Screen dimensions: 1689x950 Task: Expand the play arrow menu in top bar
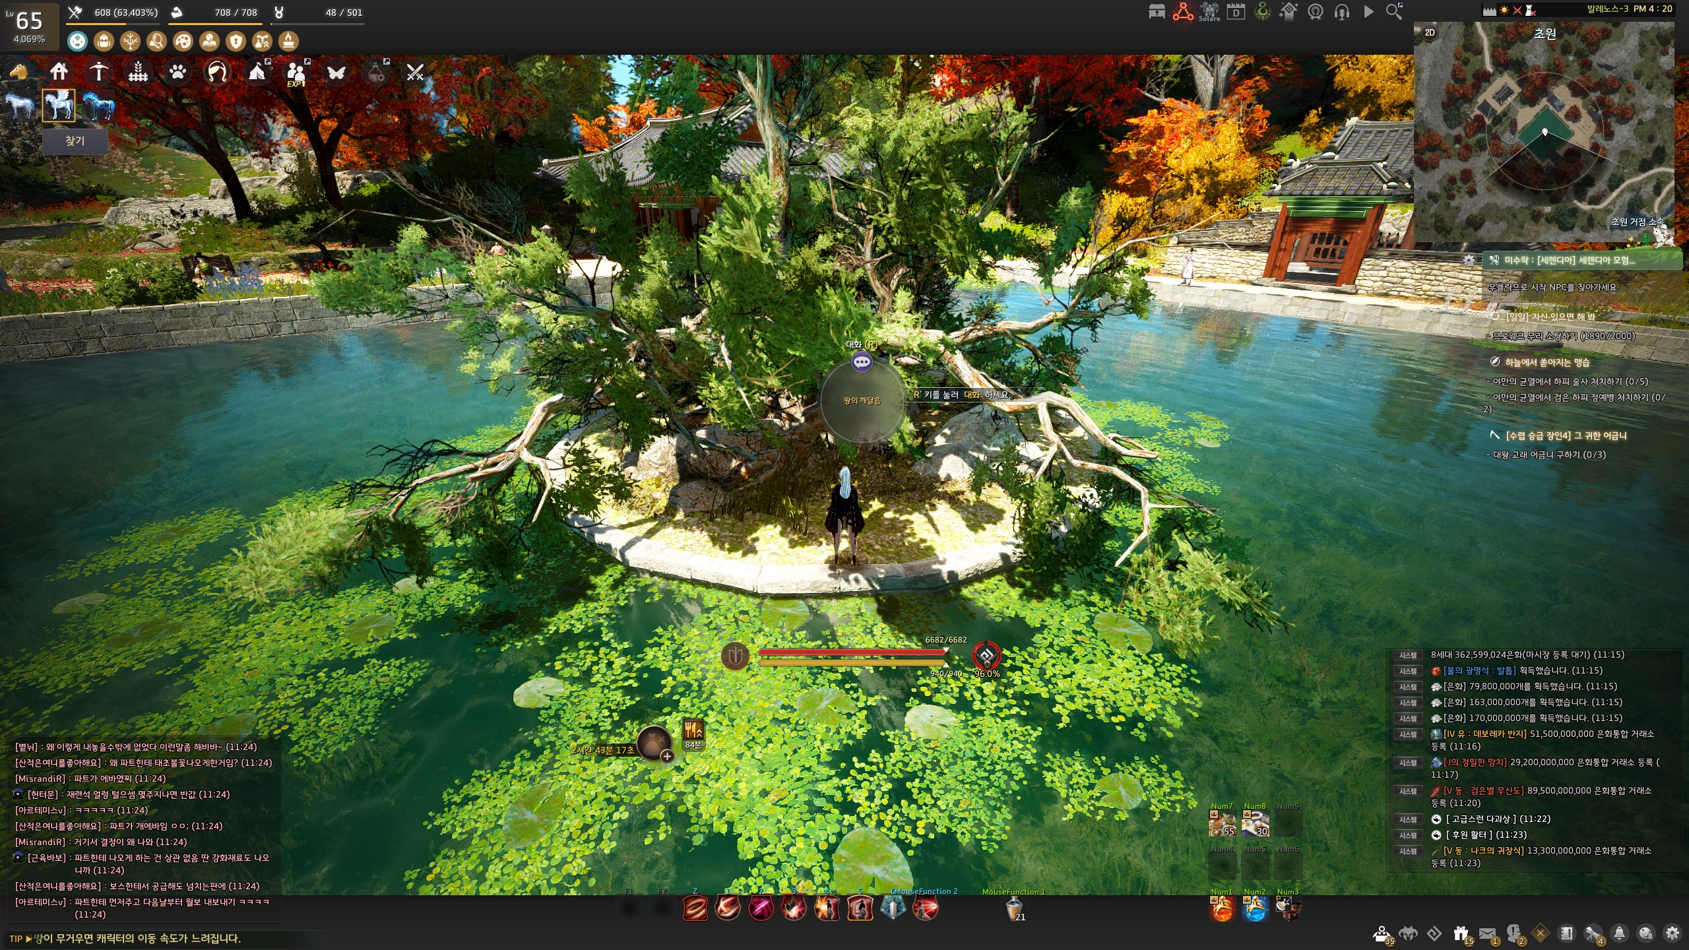[1368, 12]
